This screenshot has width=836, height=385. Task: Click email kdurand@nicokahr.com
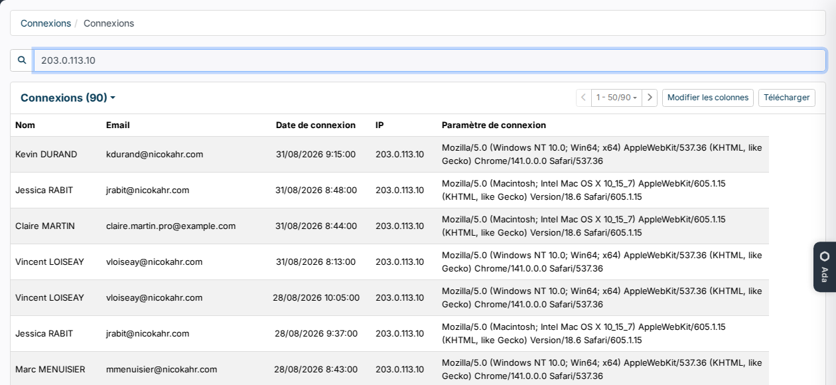click(155, 154)
